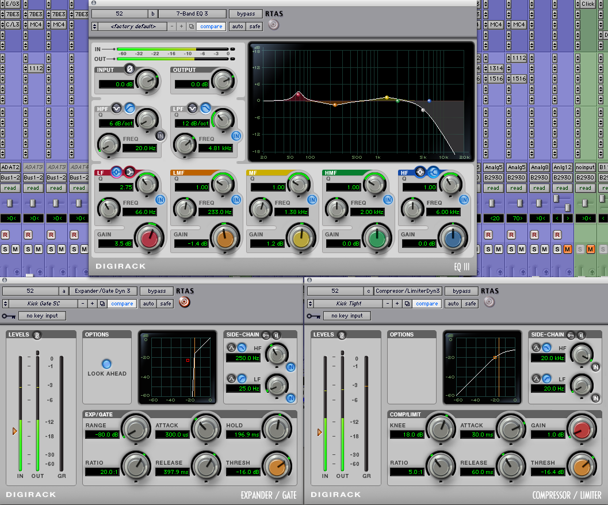Open the insert position c selector
Viewport: 608px width, 505px height.
point(368,291)
